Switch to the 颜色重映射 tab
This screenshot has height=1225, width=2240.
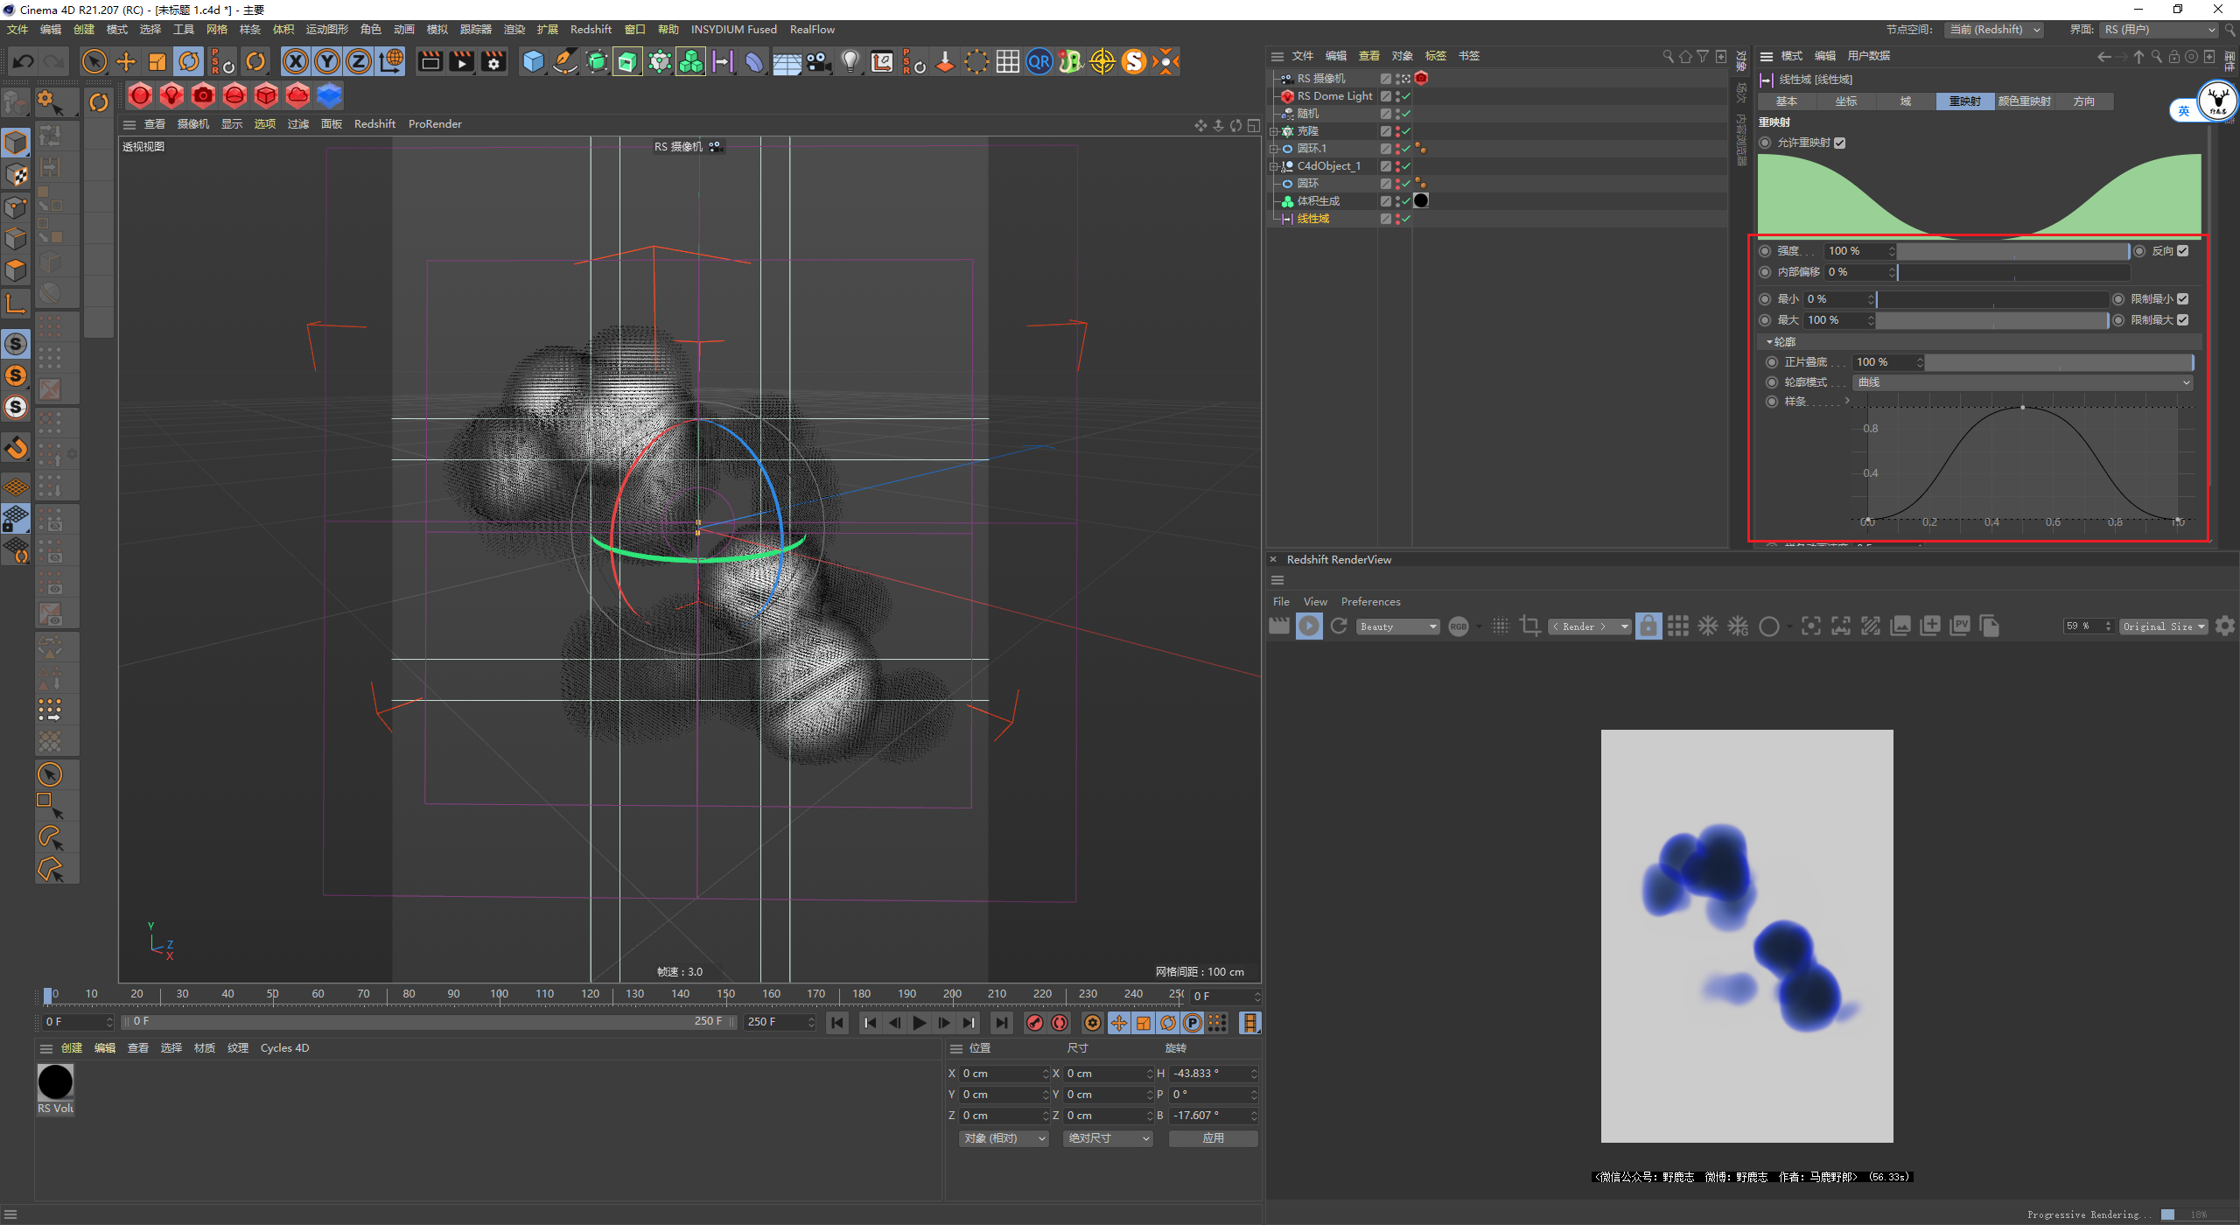2024,101
